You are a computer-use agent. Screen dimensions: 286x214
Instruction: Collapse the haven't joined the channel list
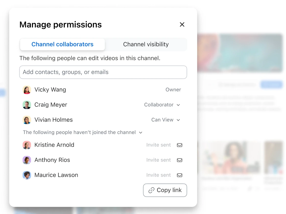click(x=140, y=132)
